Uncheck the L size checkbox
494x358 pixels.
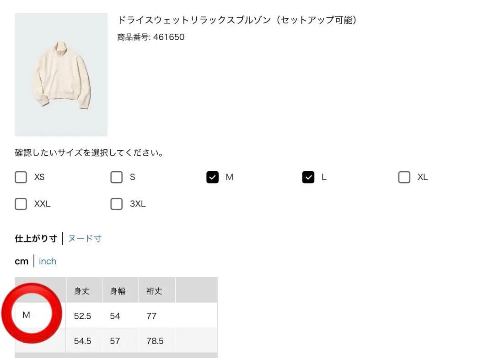[308, 177]
